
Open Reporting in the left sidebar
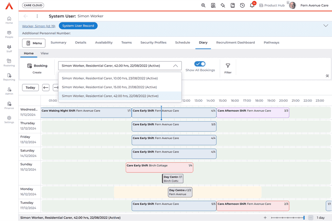click(9, 77)
